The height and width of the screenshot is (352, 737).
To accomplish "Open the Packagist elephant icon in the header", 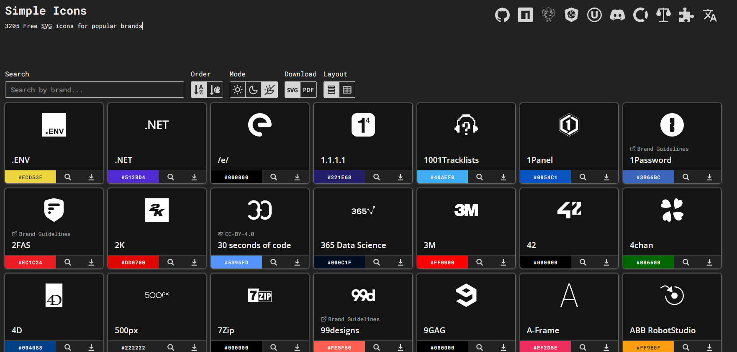I will point(548,15).
